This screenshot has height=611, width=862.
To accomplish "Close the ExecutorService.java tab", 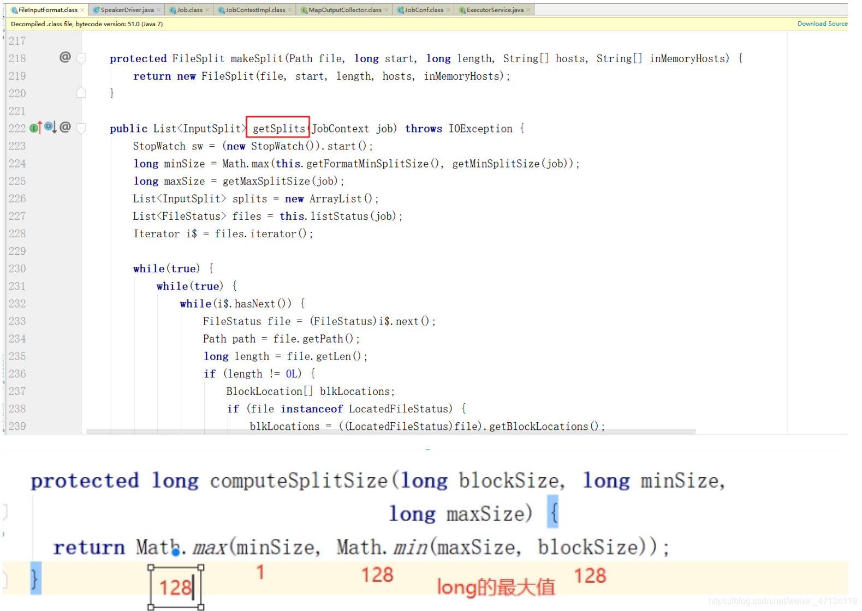I will (528, 10).
